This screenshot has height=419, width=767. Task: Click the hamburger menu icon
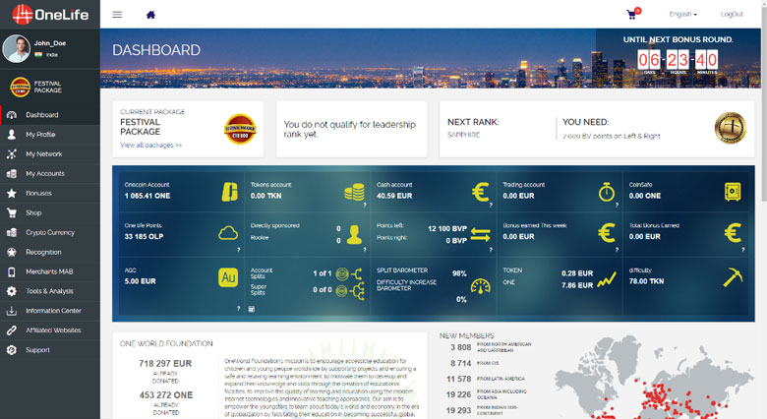coord(117,15)
